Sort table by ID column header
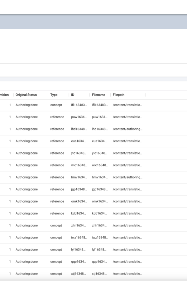Screen dimensions: 187x281 73,95
